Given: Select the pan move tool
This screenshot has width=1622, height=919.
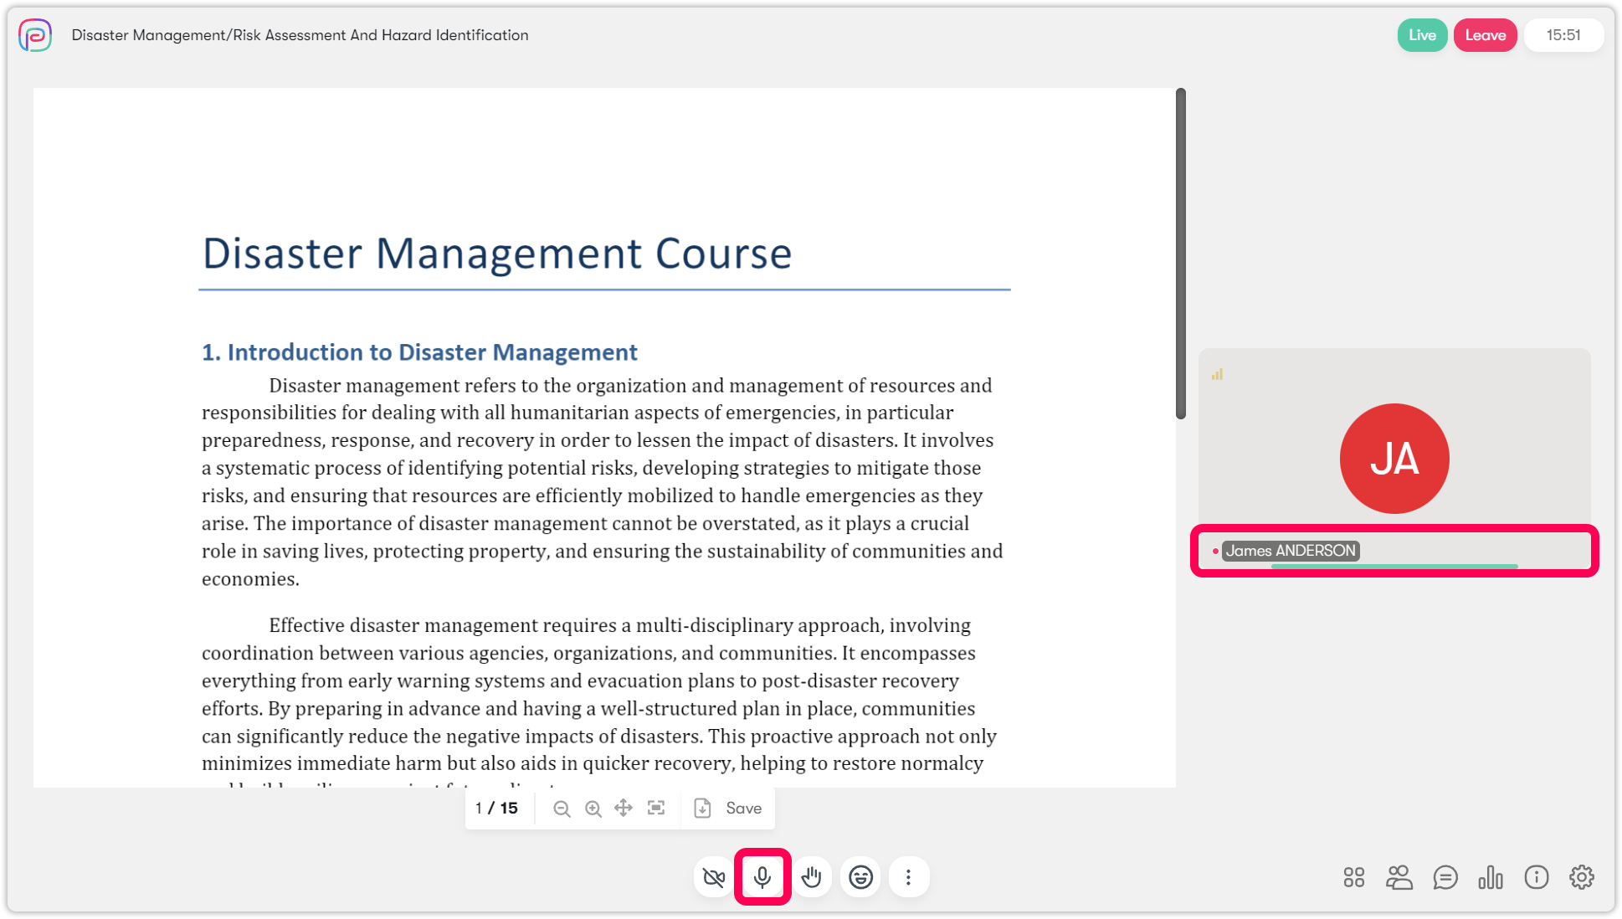Looking at the screenshot, I should 624,809.
